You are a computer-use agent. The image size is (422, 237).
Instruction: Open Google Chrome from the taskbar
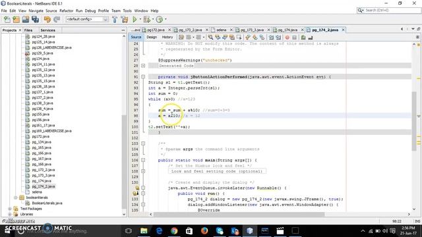[174, 230]
